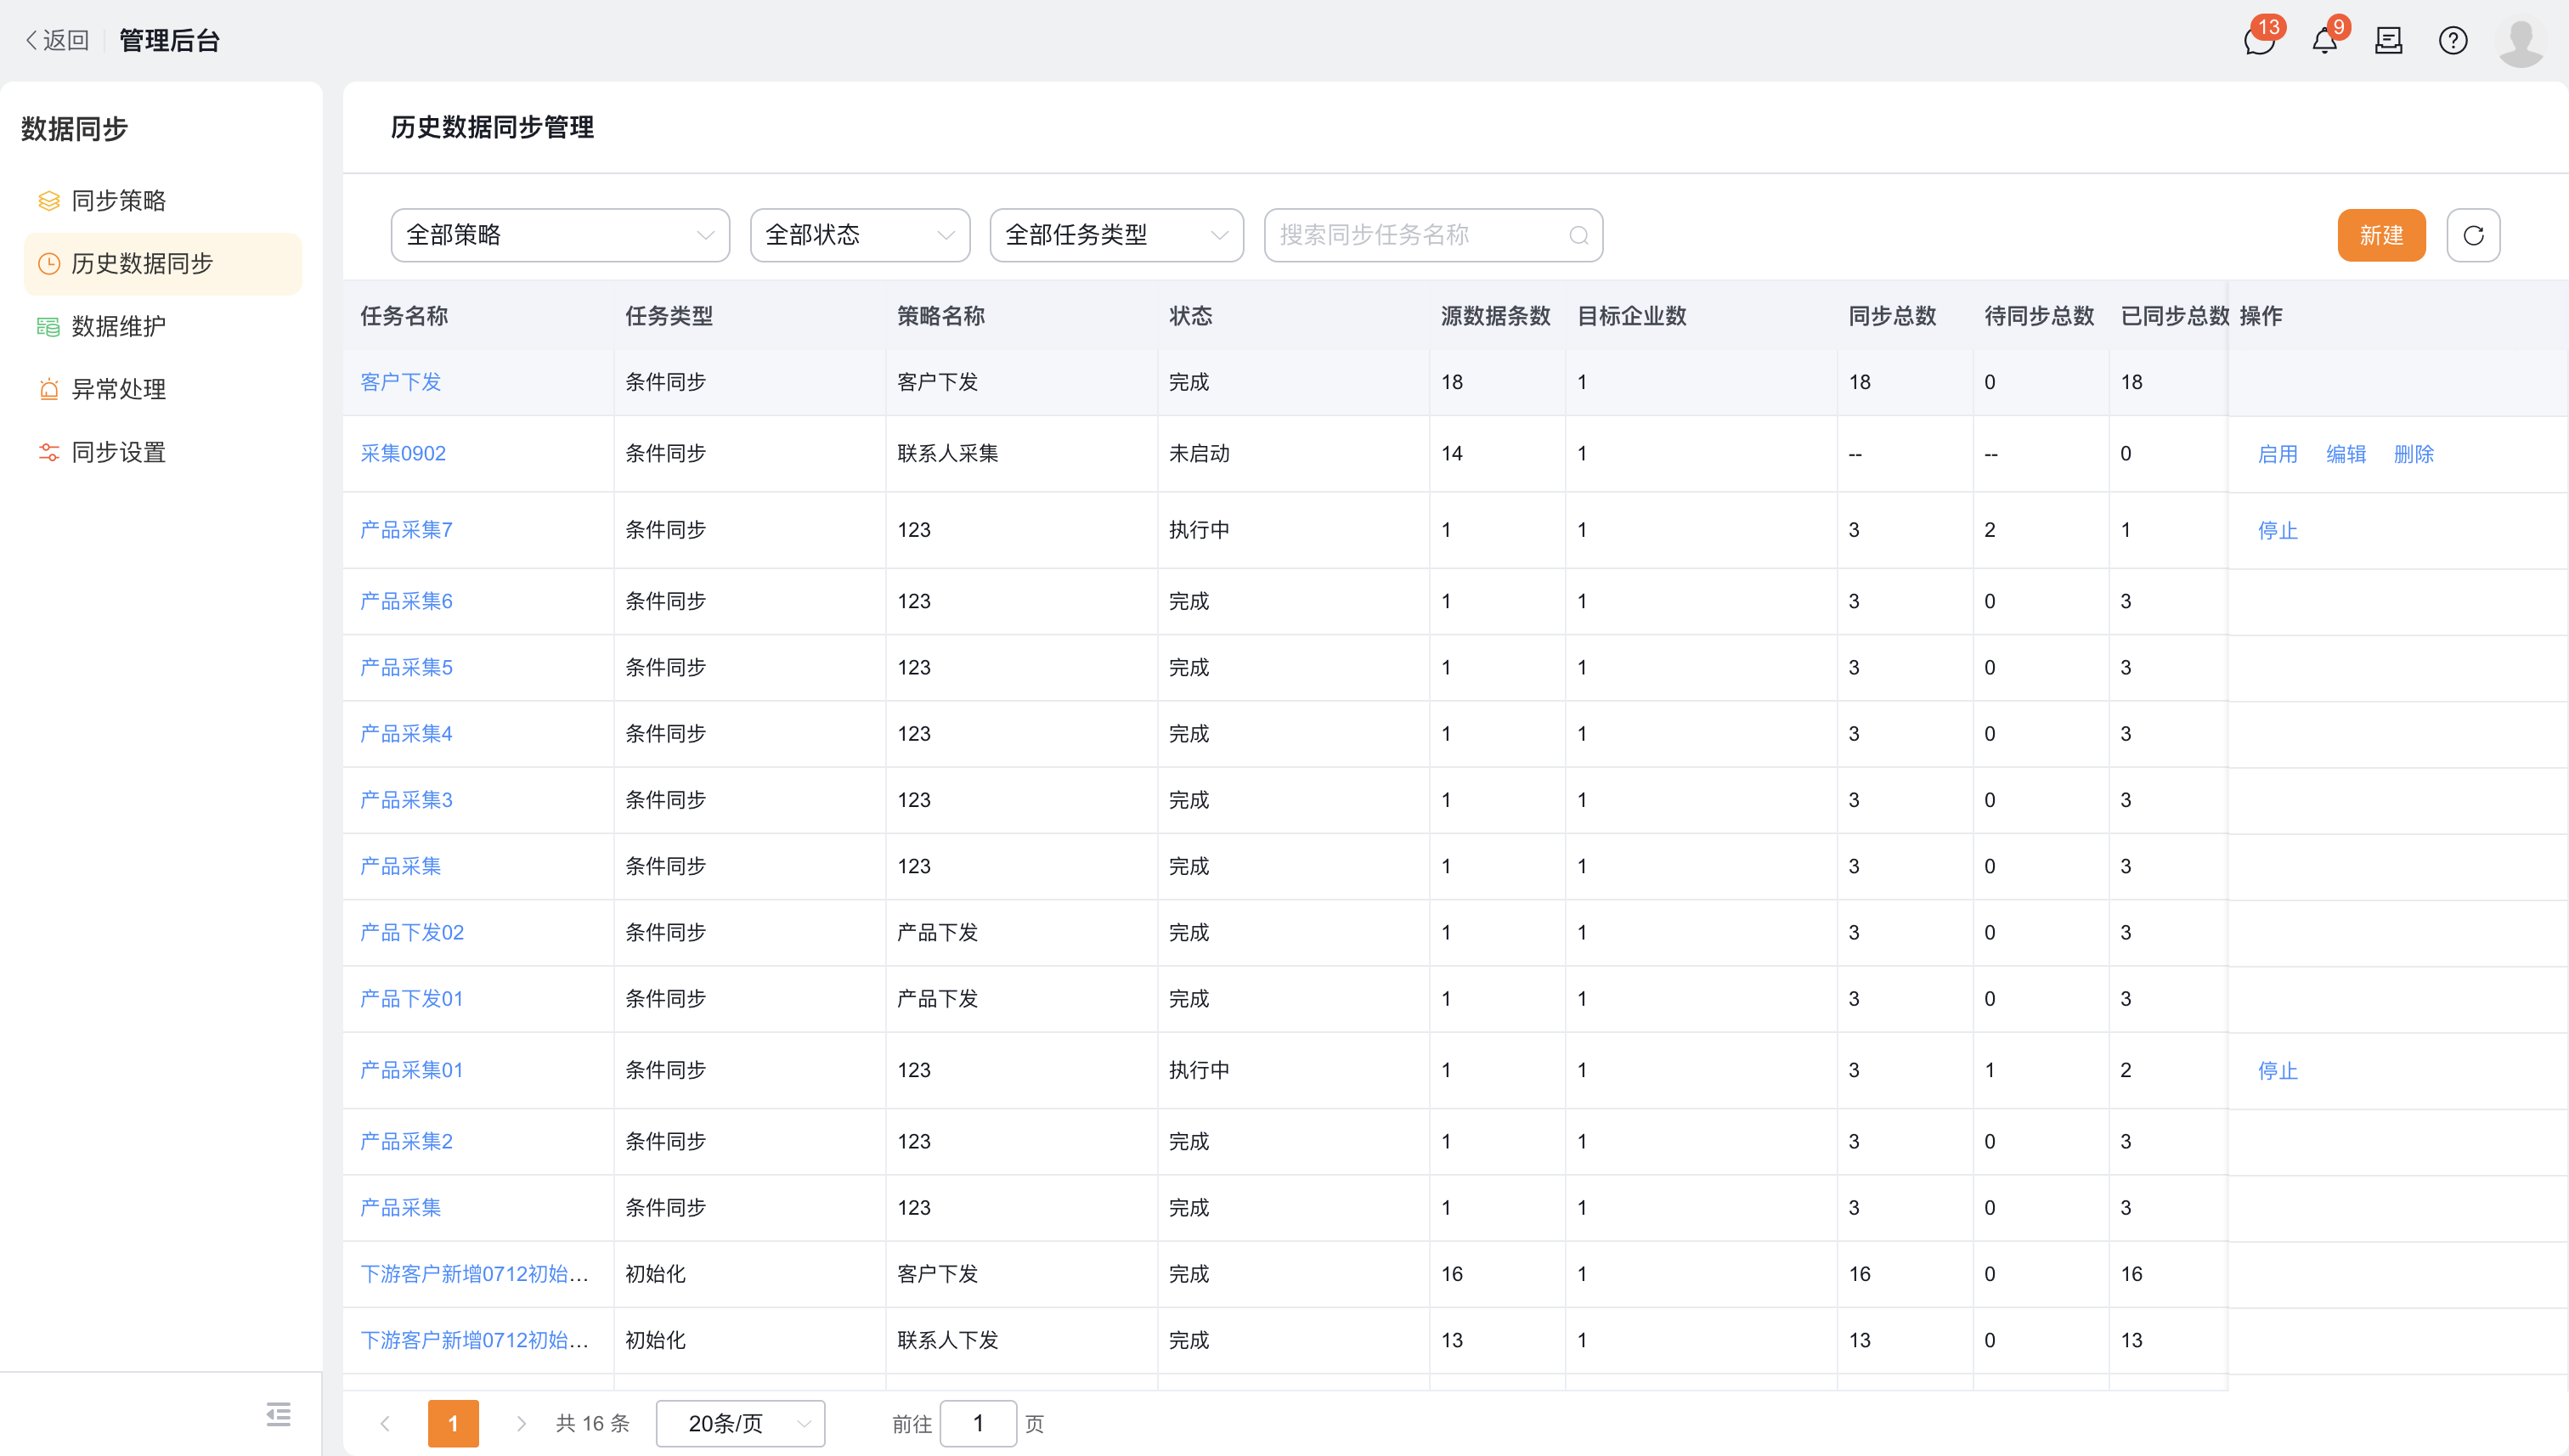Expand the 全部状态 dropdown

[x=860, y=235]
